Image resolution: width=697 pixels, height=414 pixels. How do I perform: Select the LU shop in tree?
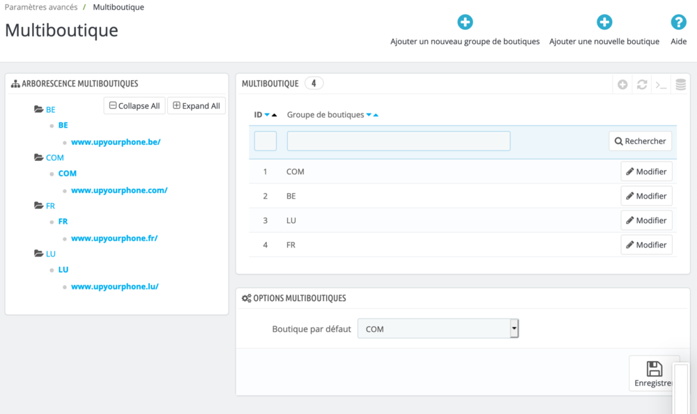63,269
